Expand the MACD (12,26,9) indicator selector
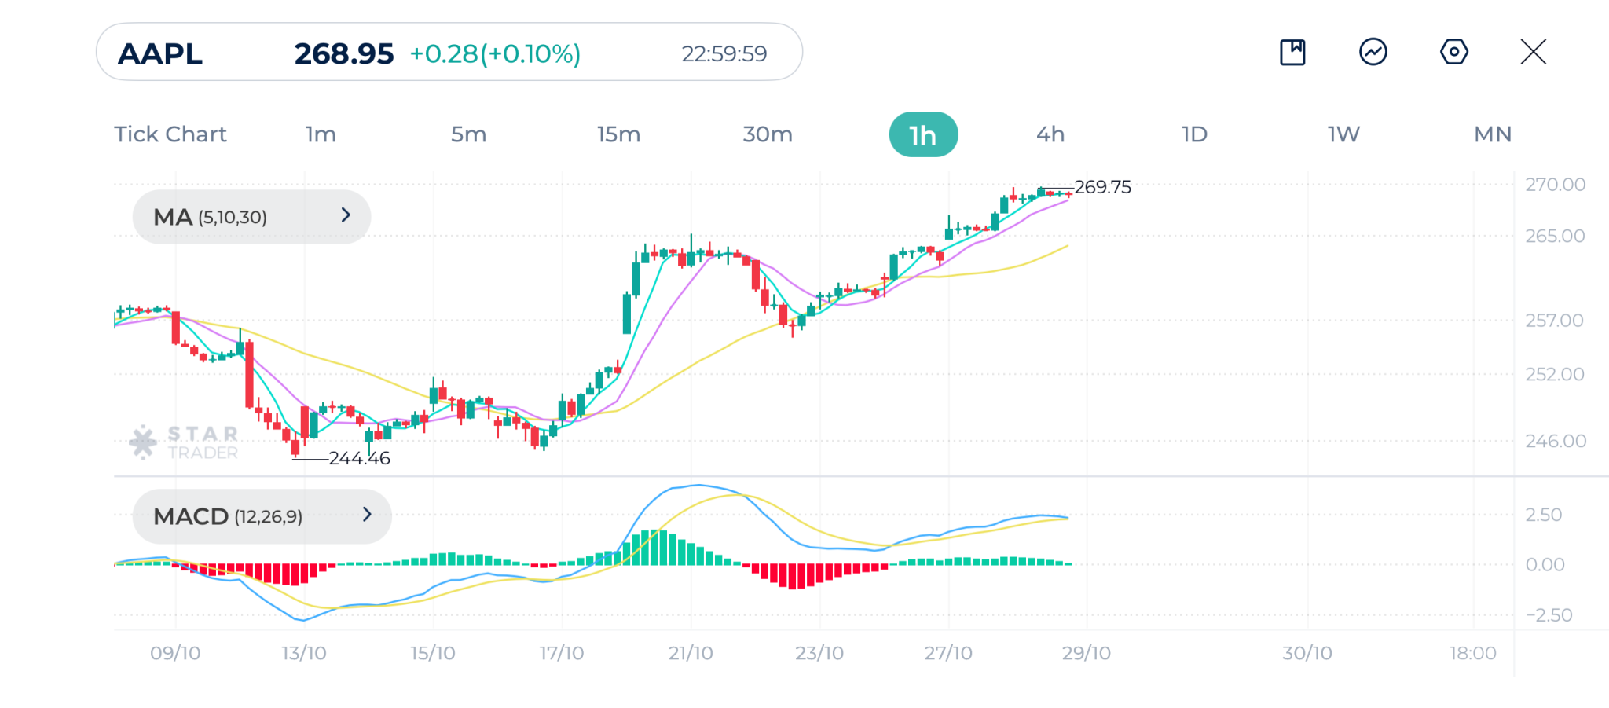1609x708 pixels. click(262, 516)
